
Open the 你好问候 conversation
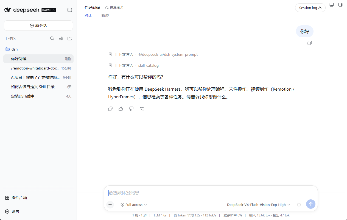click(38, 59)
